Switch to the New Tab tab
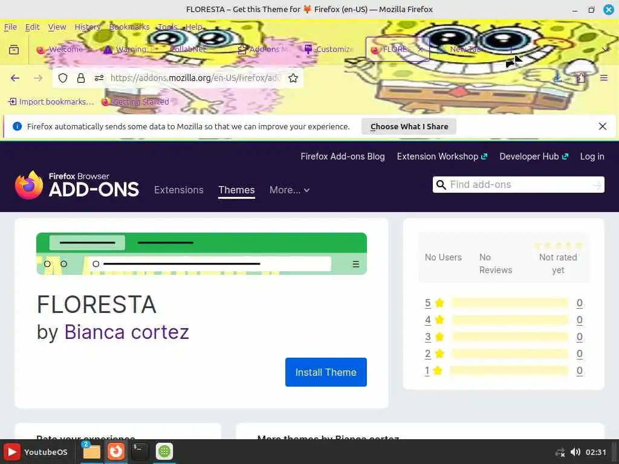619x464 pixels. [x=465, y=50]
